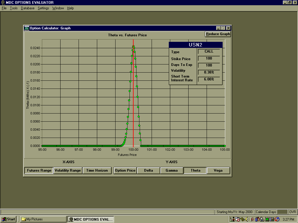Open the Settings menu
The width and height of the screenshot is (298, 223).
coord(43,8)
